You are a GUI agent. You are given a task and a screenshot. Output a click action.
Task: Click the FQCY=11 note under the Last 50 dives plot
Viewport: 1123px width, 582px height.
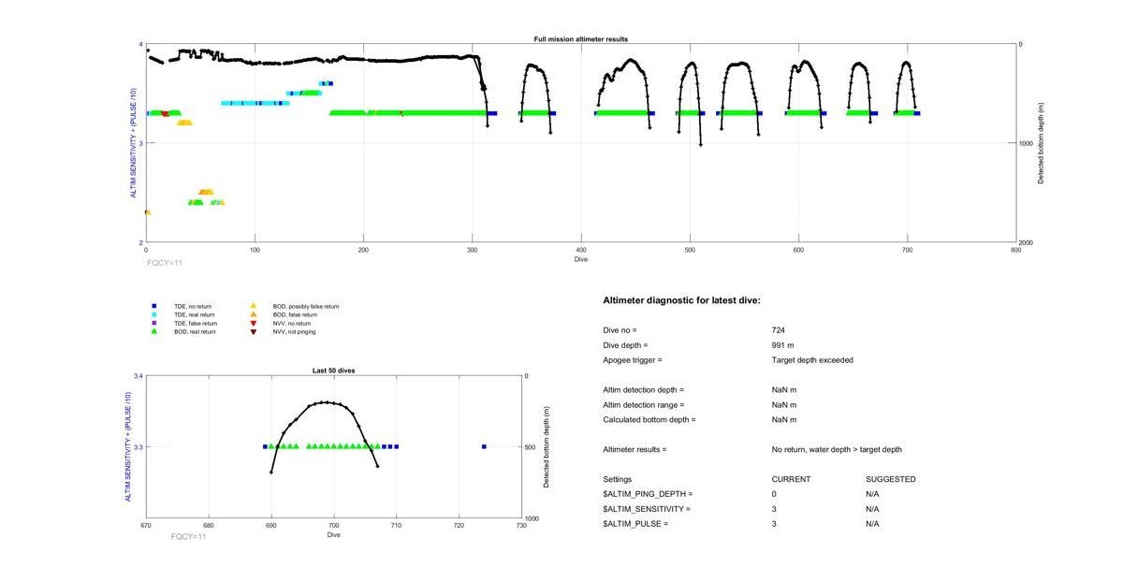(x=189, y=536)
